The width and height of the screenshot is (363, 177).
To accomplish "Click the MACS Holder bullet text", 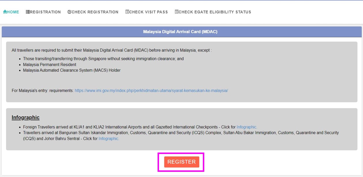I will point(72,70).
